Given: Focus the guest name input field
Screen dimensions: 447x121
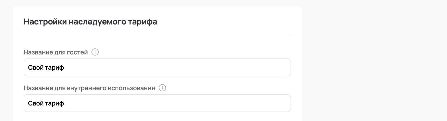Looking at the screenshot, I should click(x=157, y=68).
